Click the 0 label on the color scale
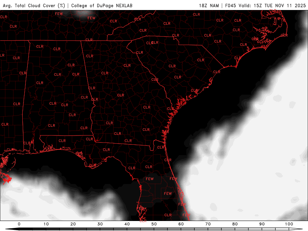This screenshot has height=231, width=308. pos(19,224)
